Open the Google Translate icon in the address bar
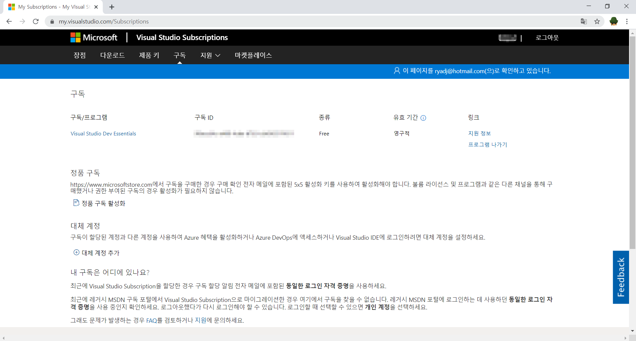This screenshot has height=341, width=636. pyautogui.click(x=584, y=22)
